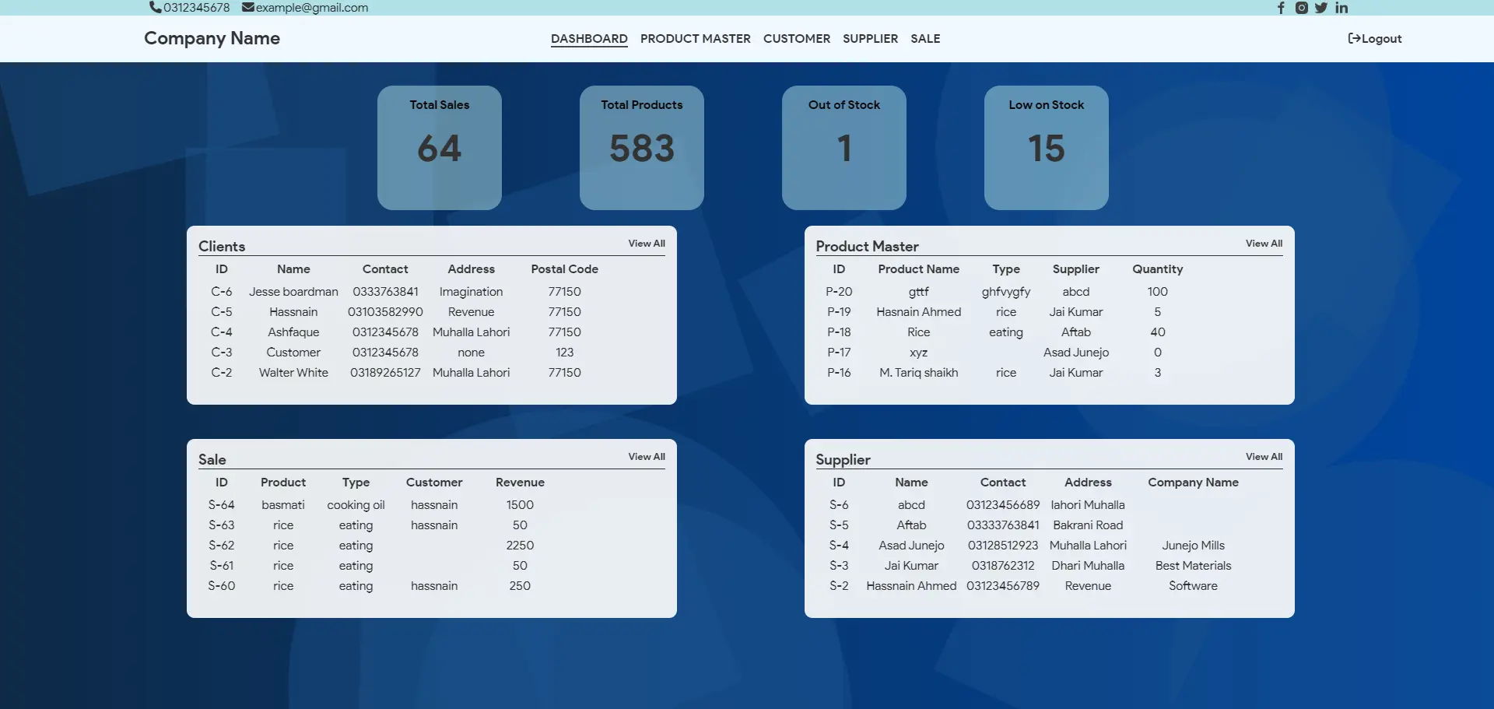Select the Total Products card
The image size is (1494, 709).
point(642,148)
